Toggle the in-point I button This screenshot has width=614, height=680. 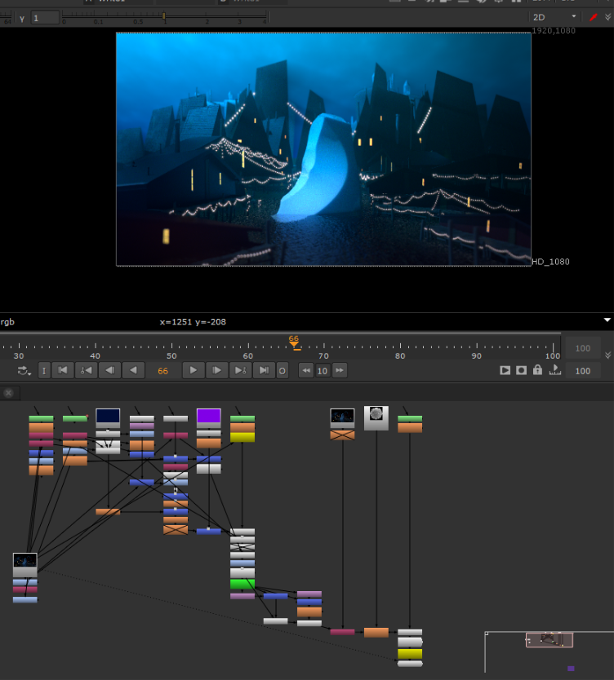tap(44, 370)
